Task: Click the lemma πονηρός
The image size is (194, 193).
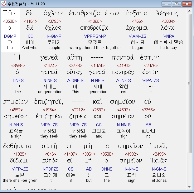Action: click(123, 73)
